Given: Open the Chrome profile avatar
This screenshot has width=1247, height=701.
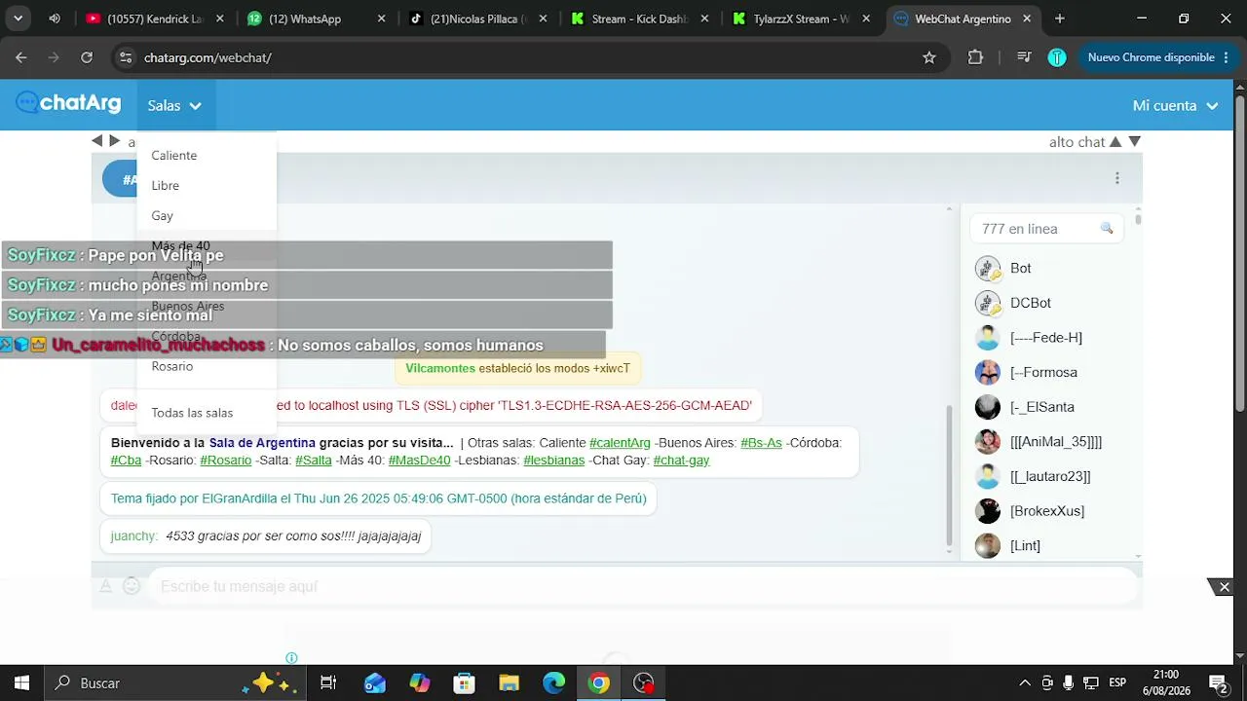Looking at the screenshot, I should tap(1057, 57).
